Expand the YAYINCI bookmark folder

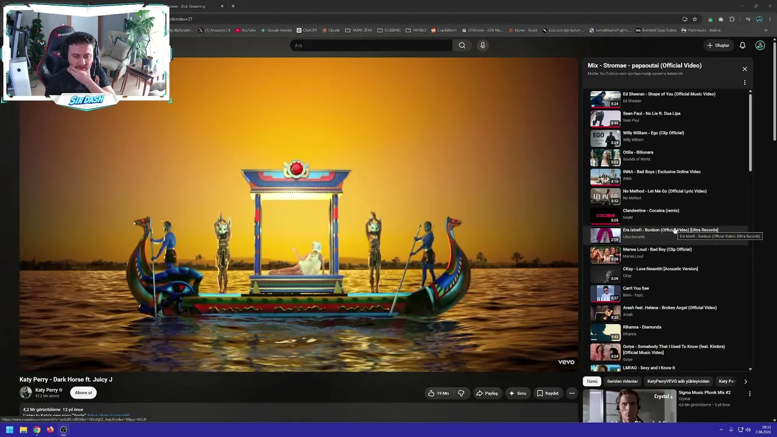coord(416,30)
